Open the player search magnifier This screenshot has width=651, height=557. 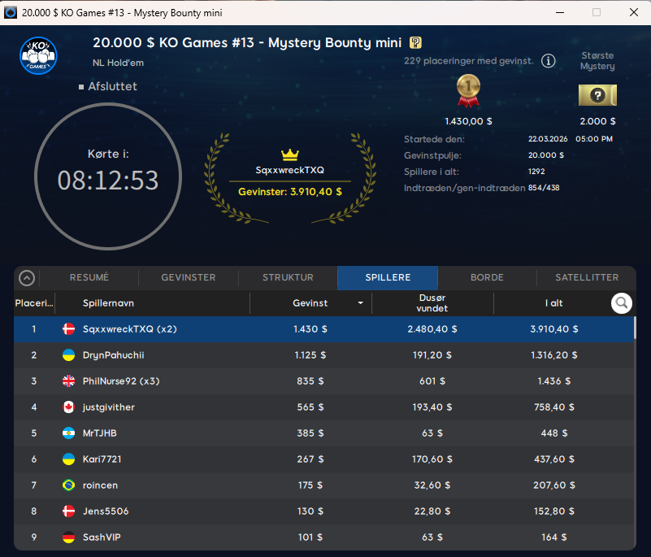[x=622, y=303]
